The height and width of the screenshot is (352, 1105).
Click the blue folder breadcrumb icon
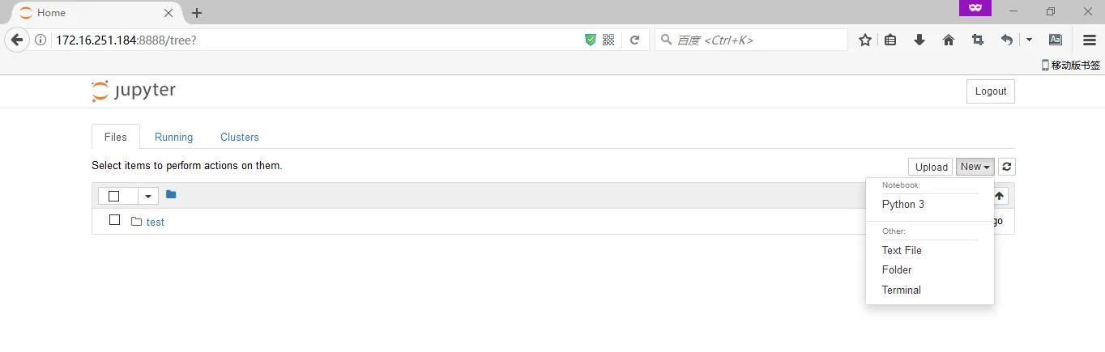pos(171,194)
